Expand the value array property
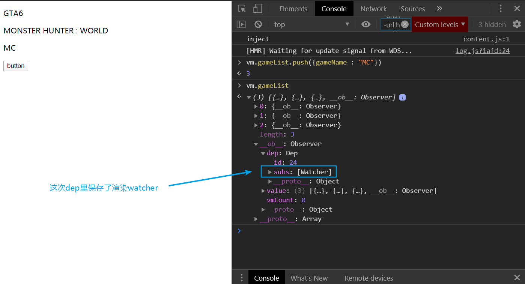525x284 pixels. (x=263, y=191)
